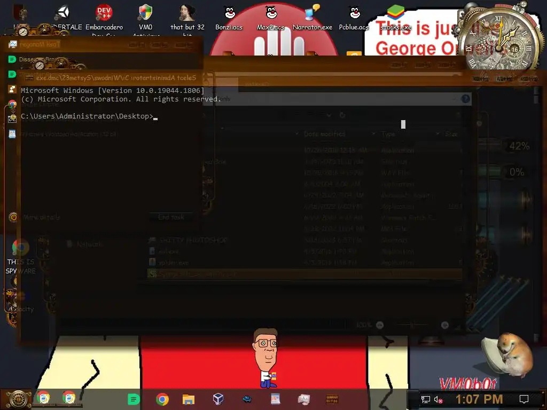Open VirtualBox cube icon in taskbar
This screenshot has height=410, width=547.
pos(218,399)
